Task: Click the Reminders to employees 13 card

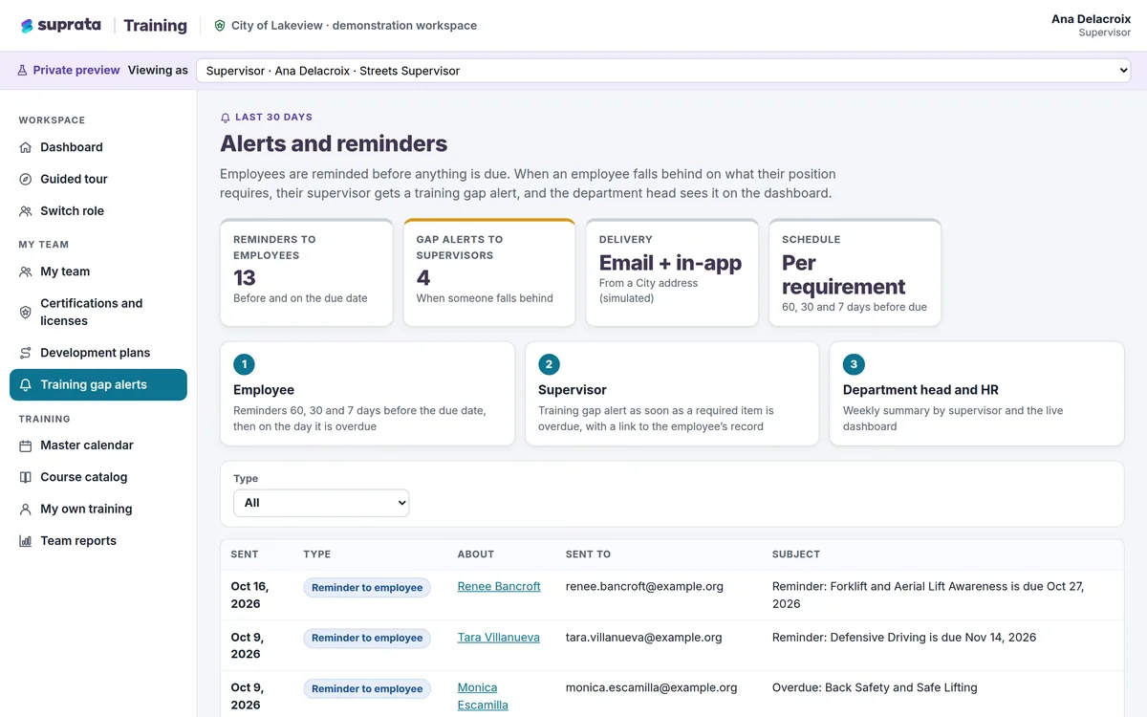Action: pyautogui.click(x=306, y=272)
